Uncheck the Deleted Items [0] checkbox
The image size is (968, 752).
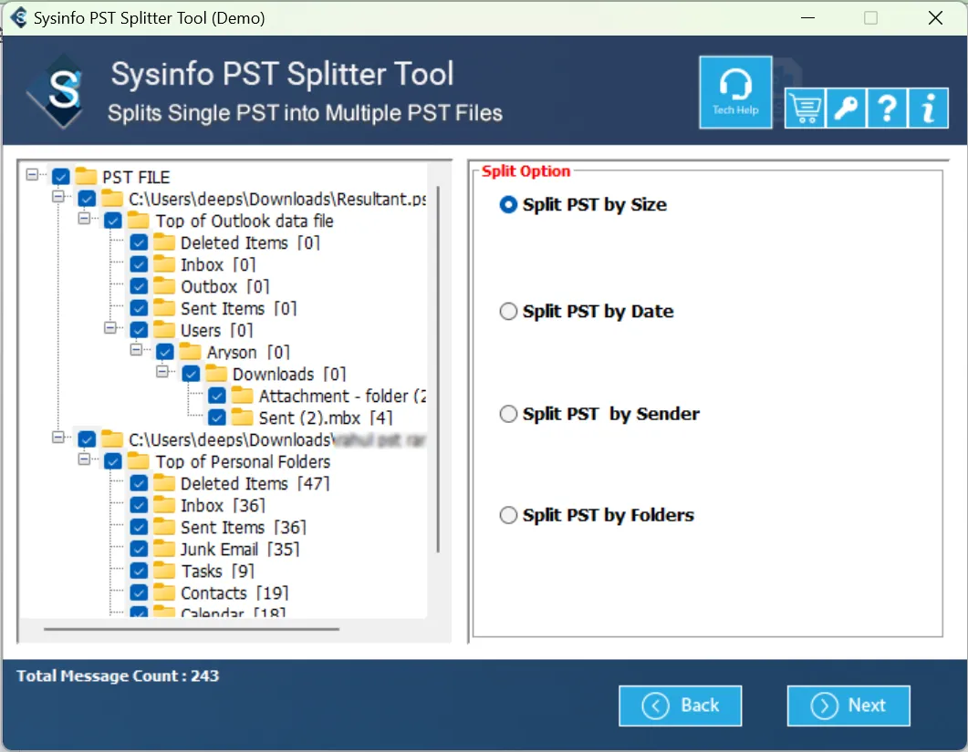coord(139,242)
